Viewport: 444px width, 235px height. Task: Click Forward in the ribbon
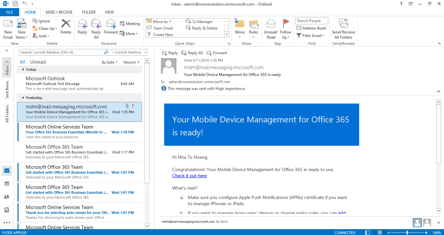[x=111, y=27]
